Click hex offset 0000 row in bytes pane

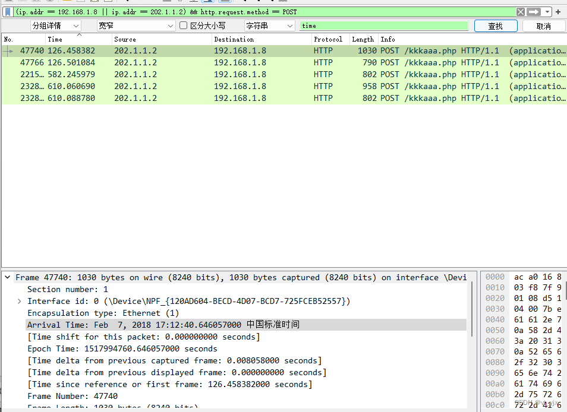(x=524, y=277)
